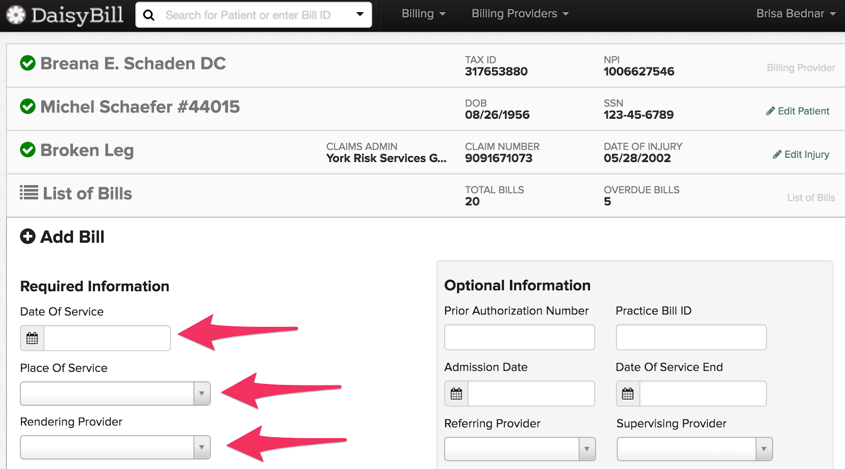The height and width of the screenshot is (469, 845).
Task: Click the DaisyBill flower logo icon
Action: tap(16, 15)
